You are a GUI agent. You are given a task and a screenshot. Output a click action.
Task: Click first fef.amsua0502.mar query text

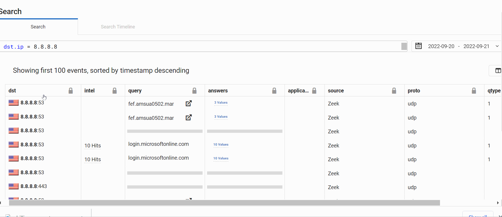(151, 104)
